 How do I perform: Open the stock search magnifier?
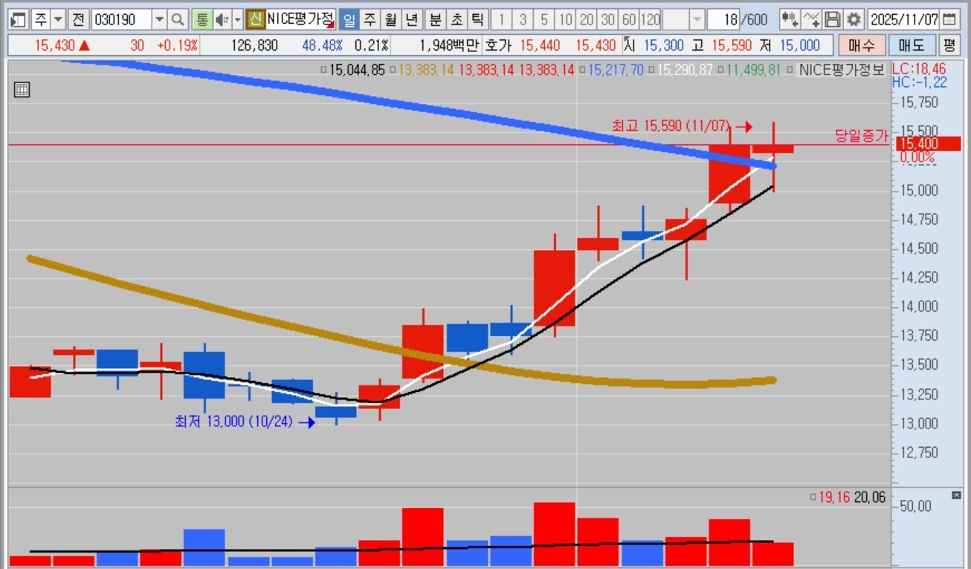(178, 19)
